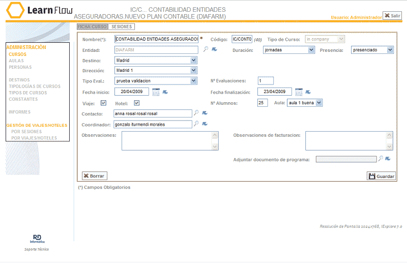Open Personas in the administration sidebar
Viewport: 407px width, 265px height.
tap(20, 67)
